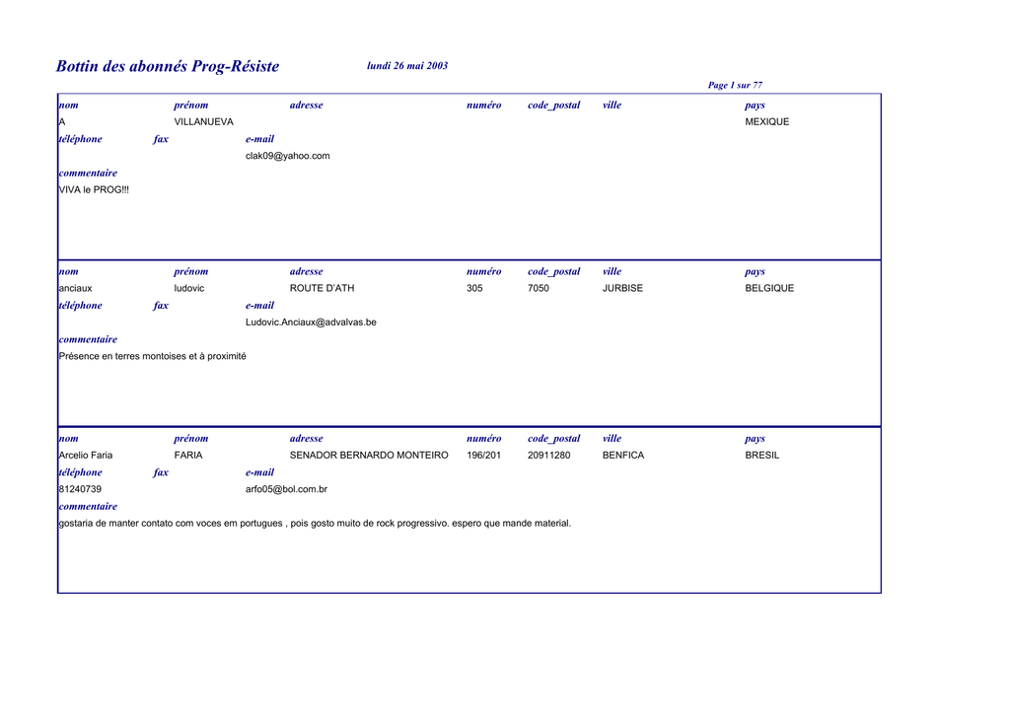Image resolution: width=1010 pixels, height=714 pixels.
Task: Click the nom header above Arcelio Faria
Action: click(x=69, y=439)
